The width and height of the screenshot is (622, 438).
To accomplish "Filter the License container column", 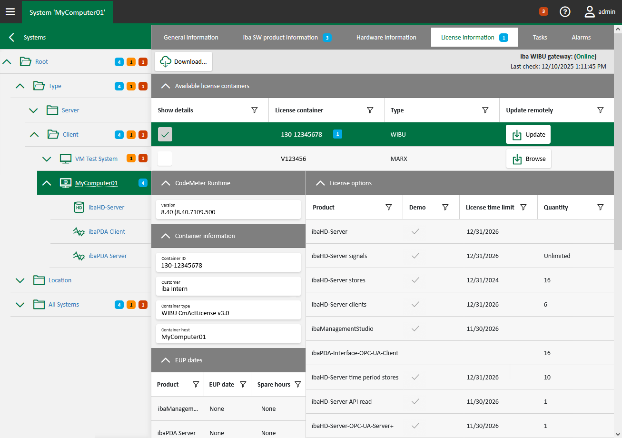I will coord(370,110).
